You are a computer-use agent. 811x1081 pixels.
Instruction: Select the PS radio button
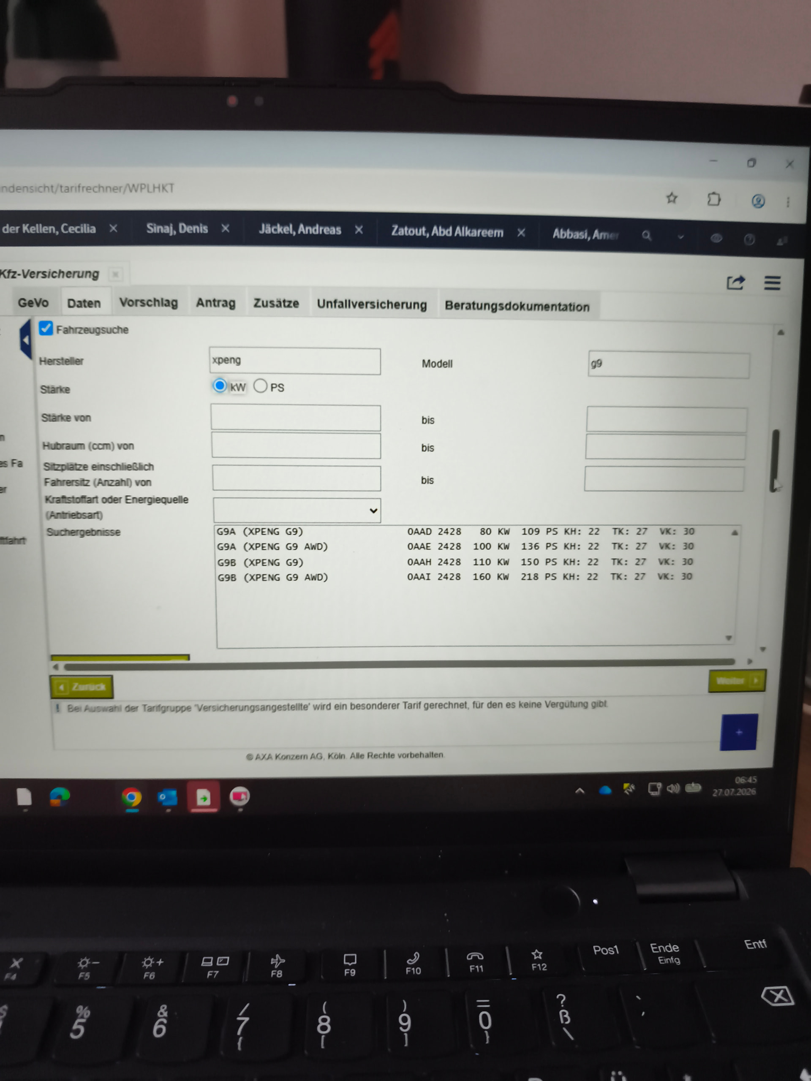(261, 386)
